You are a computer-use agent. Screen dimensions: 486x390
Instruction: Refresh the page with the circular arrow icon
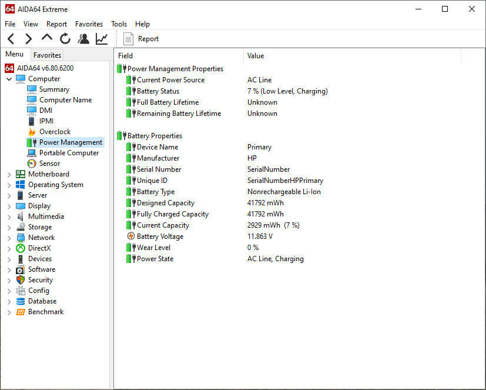[x=65, y=39]
